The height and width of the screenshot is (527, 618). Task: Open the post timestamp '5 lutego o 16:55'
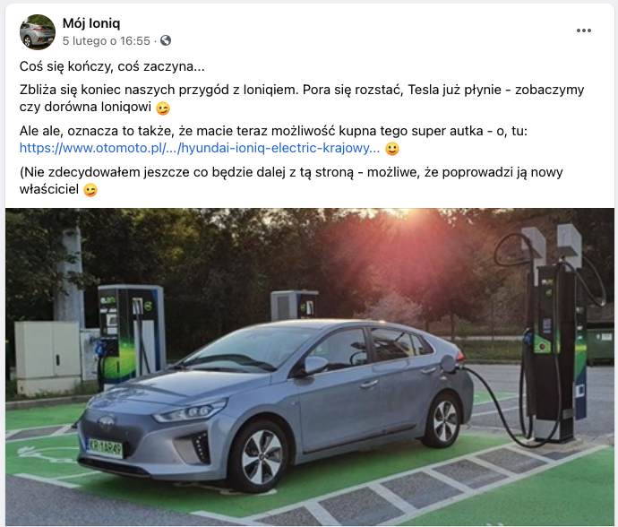pos(107,41)
